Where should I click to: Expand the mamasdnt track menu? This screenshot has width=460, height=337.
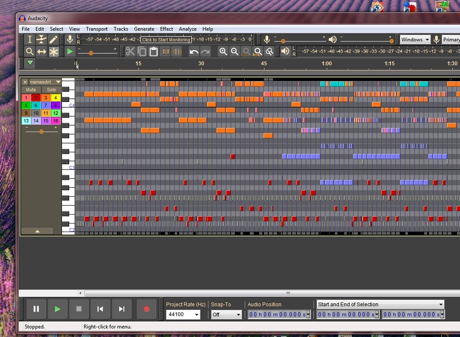[x=58, y=82]
